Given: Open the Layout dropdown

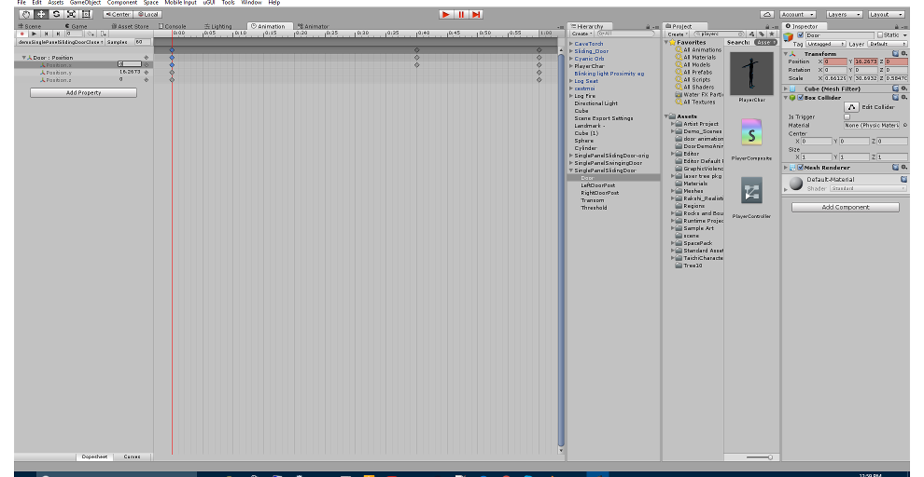Looking at the screenshot, I should coord(886,14).
